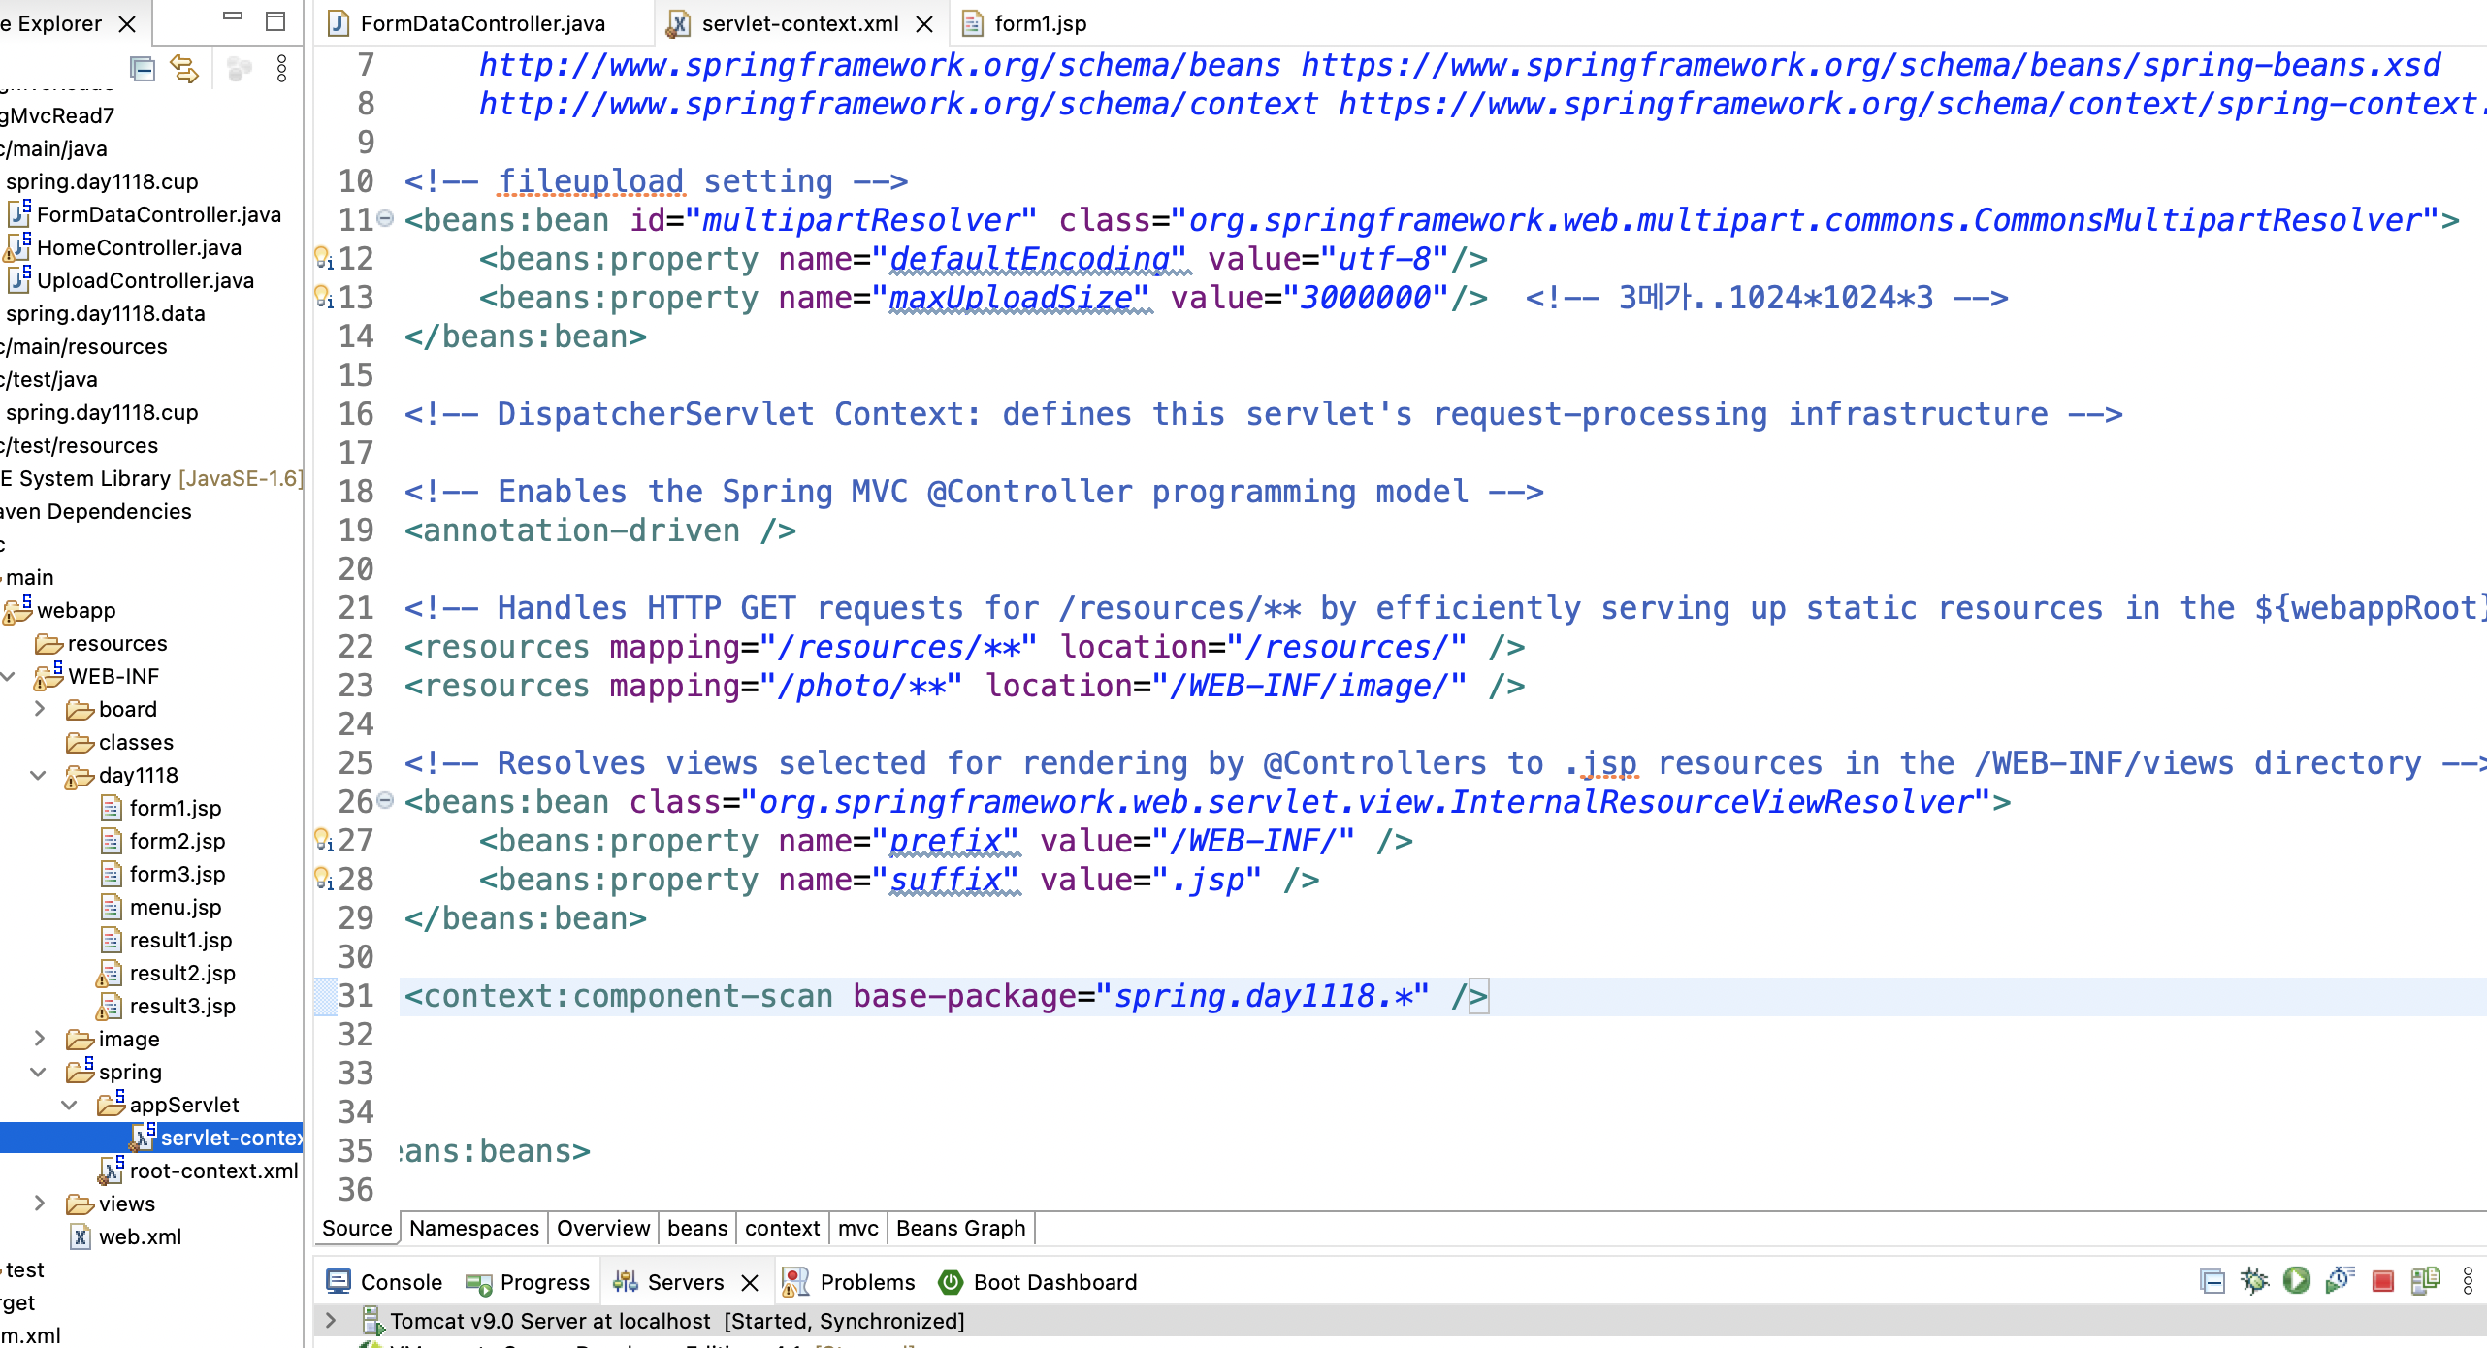Open Package Explorer view menu dots
This screenshot has width=2487, height=1348.
[x=281, y=69]
